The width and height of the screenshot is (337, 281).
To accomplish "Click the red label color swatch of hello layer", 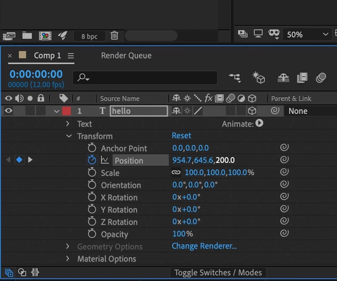I will click(66, 111).
